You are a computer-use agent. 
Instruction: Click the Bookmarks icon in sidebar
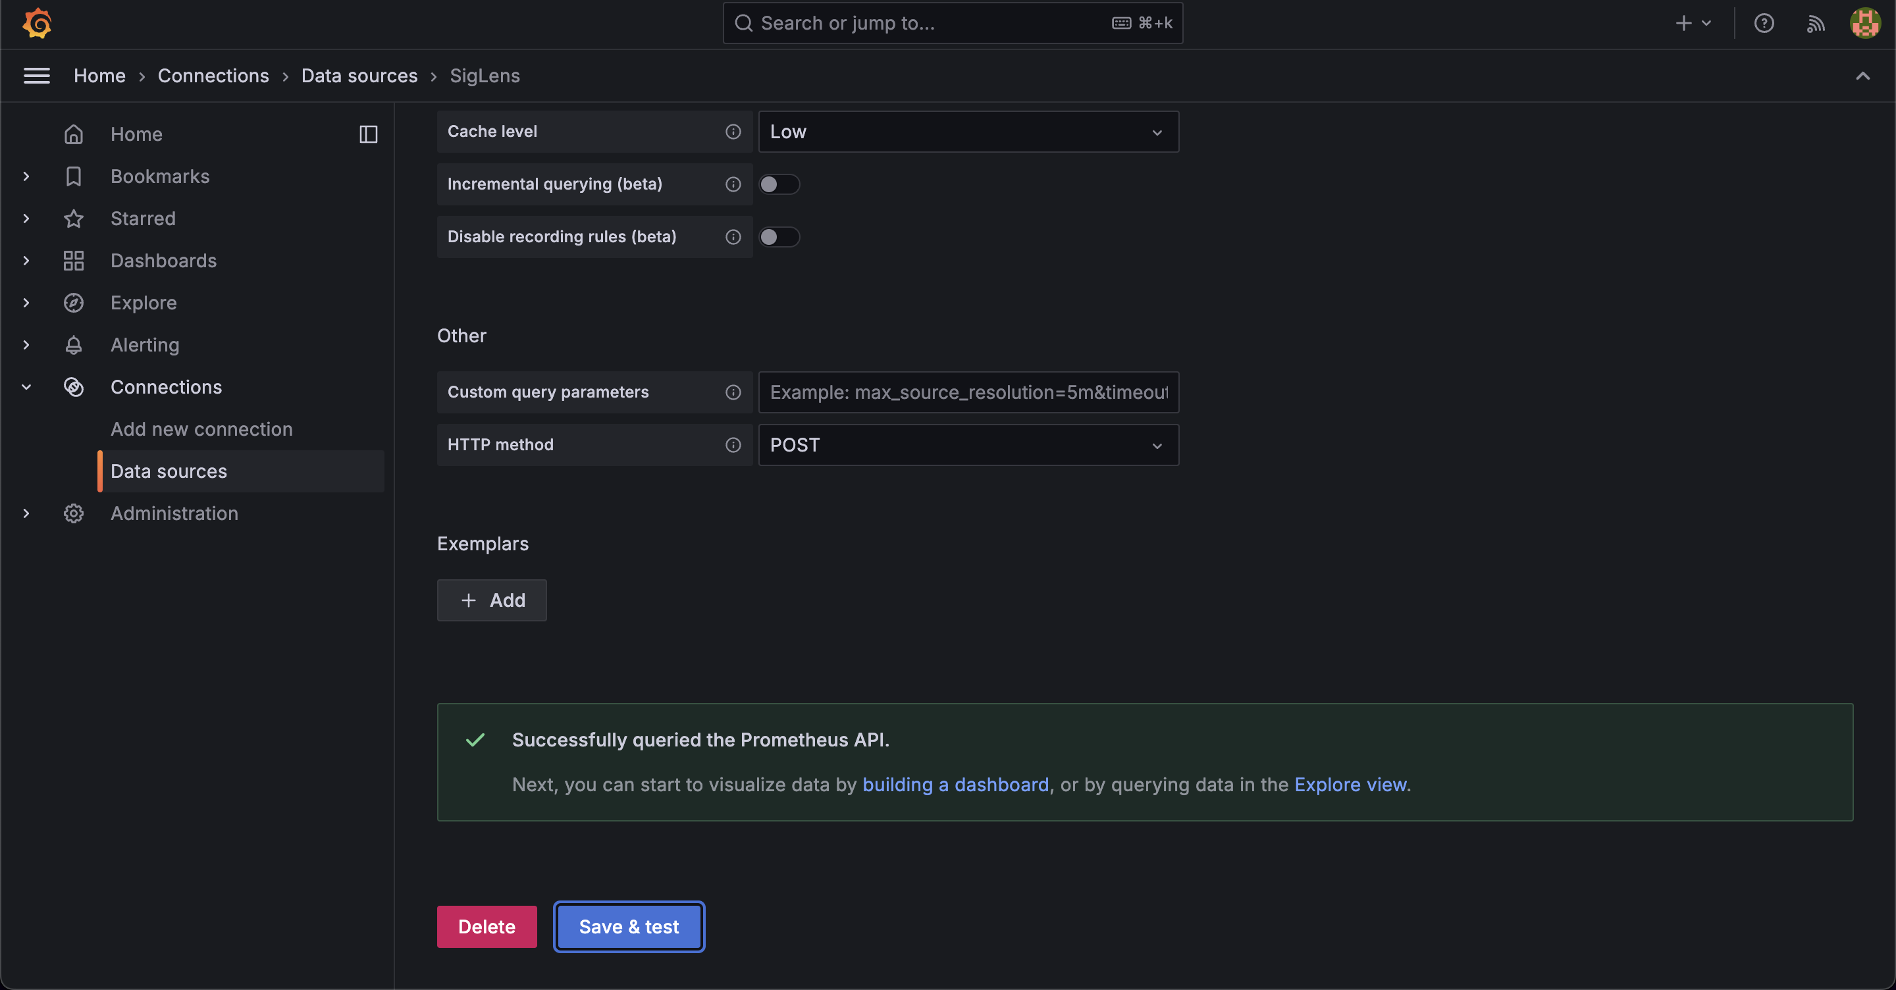[74, 176]
